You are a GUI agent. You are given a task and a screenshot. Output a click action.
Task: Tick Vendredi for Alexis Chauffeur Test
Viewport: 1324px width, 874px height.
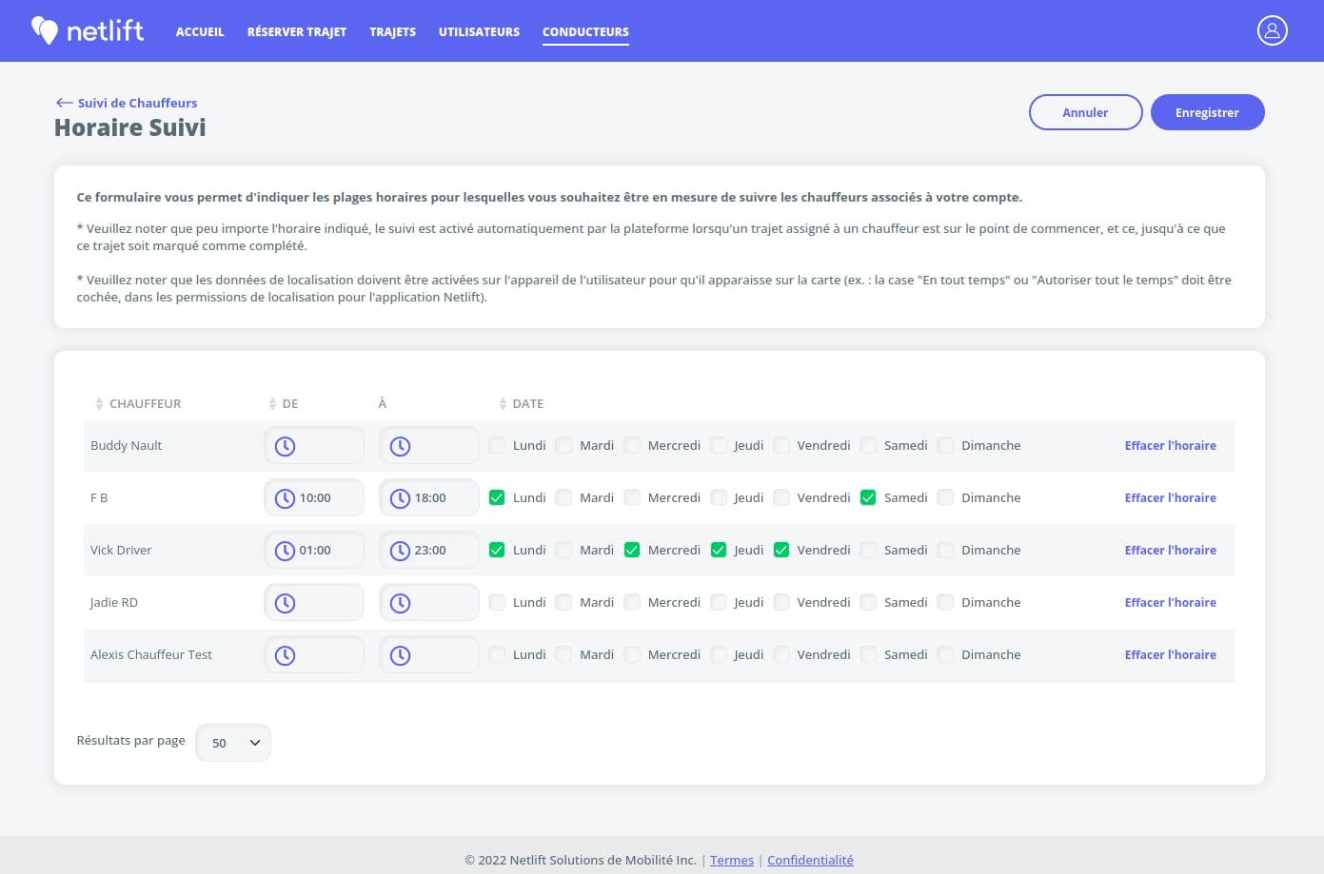coord(781,654)
